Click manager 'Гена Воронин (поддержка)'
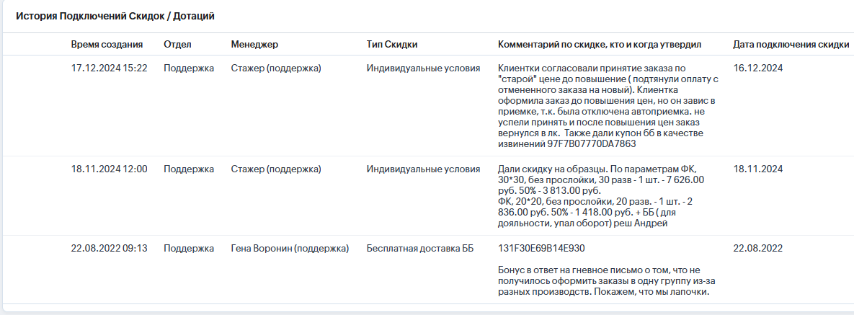Image resolution: width=854 pixels, height=315 pixels. coord(290,248)
